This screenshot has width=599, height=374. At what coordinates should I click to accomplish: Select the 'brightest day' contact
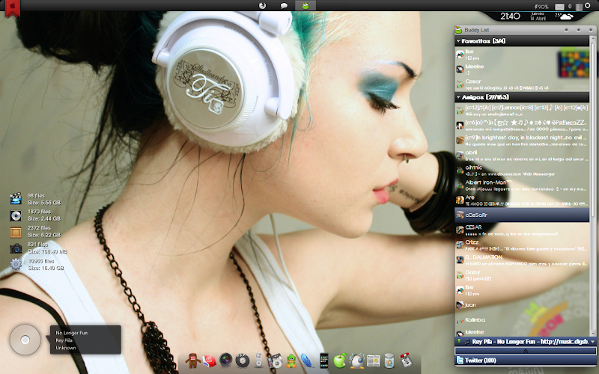tap(522, 141)
